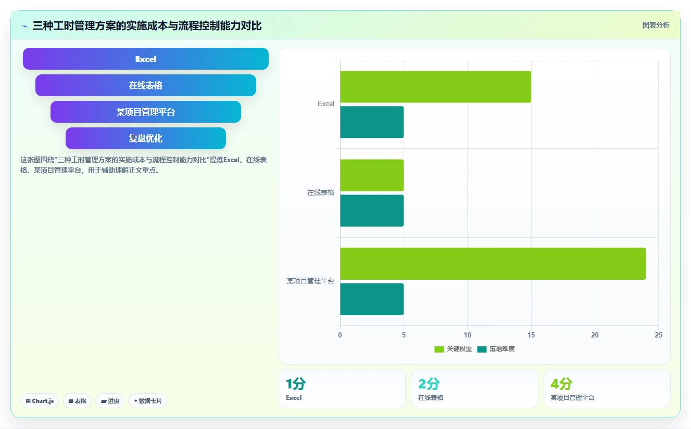This screenshot has height=429, width=691.
Task: Open the 2分 在线表格 score card
Action: pyautogui.click(x=474, y=389)
